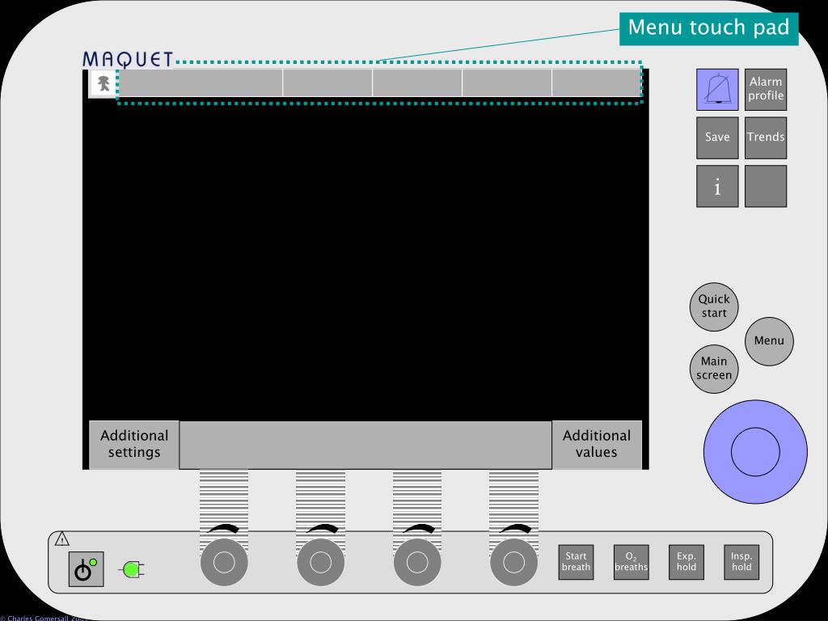Viewport: 828px width, 621px height.
Task: Click the blank key beside the i button
Action: (x=766, y=186)
